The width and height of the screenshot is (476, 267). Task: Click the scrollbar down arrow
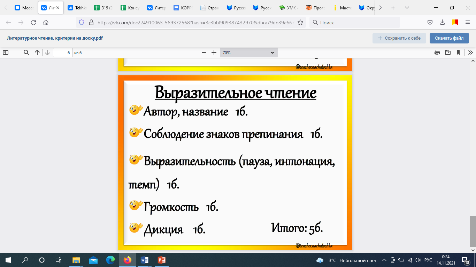point(473,250)
